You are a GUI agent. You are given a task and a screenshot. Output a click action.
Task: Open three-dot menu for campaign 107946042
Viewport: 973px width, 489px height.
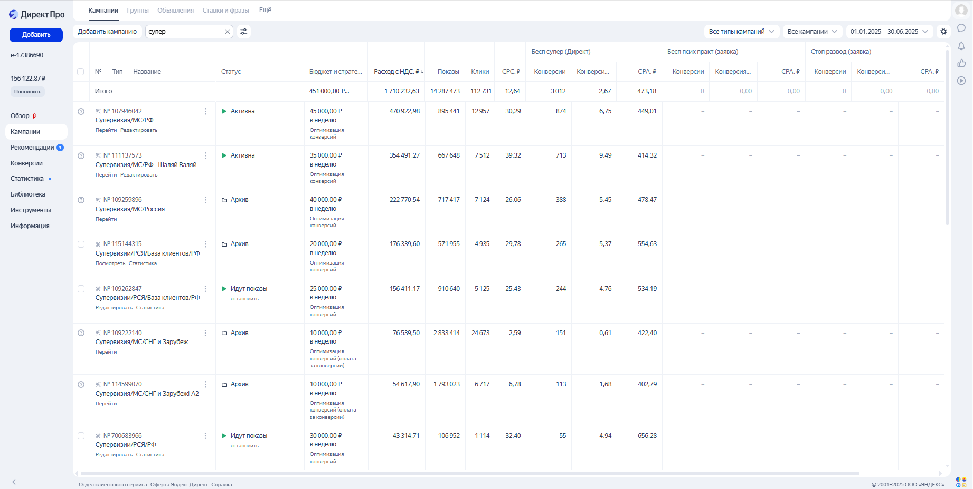click(205, 111)
